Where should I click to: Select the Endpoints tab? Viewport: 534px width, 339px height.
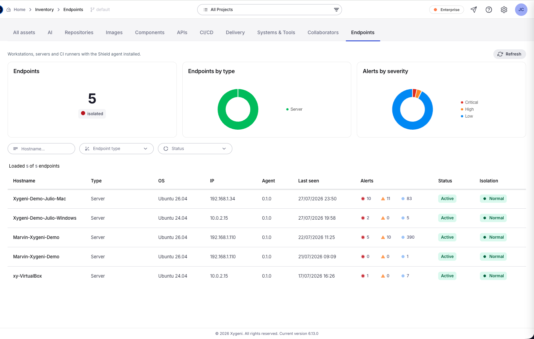coord(363,32)
